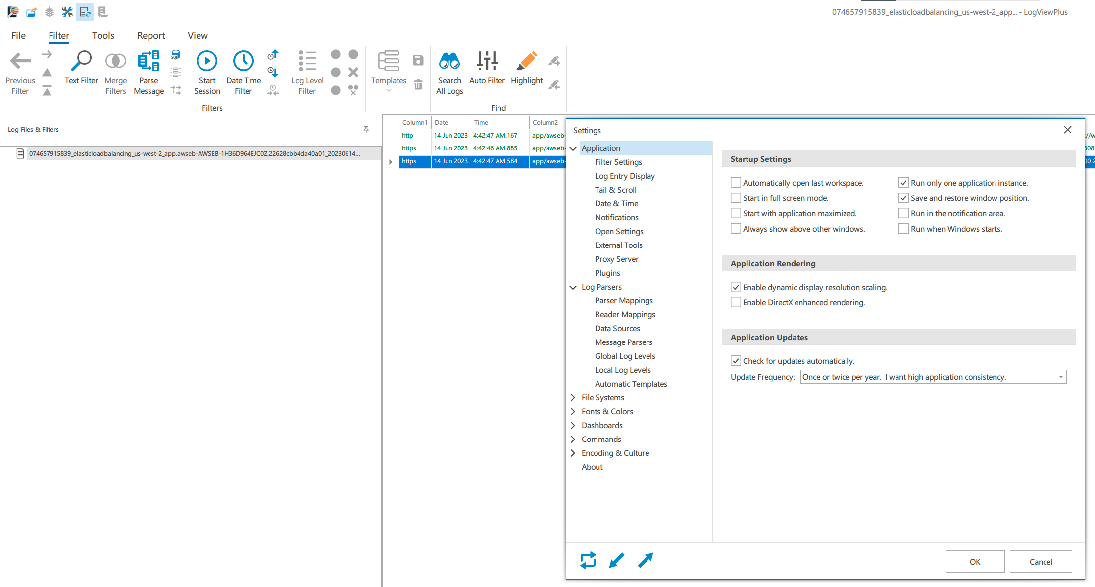Screen dimensions: 1095x587
Task: Enable Run in the notification area
Action: [903, 213]
